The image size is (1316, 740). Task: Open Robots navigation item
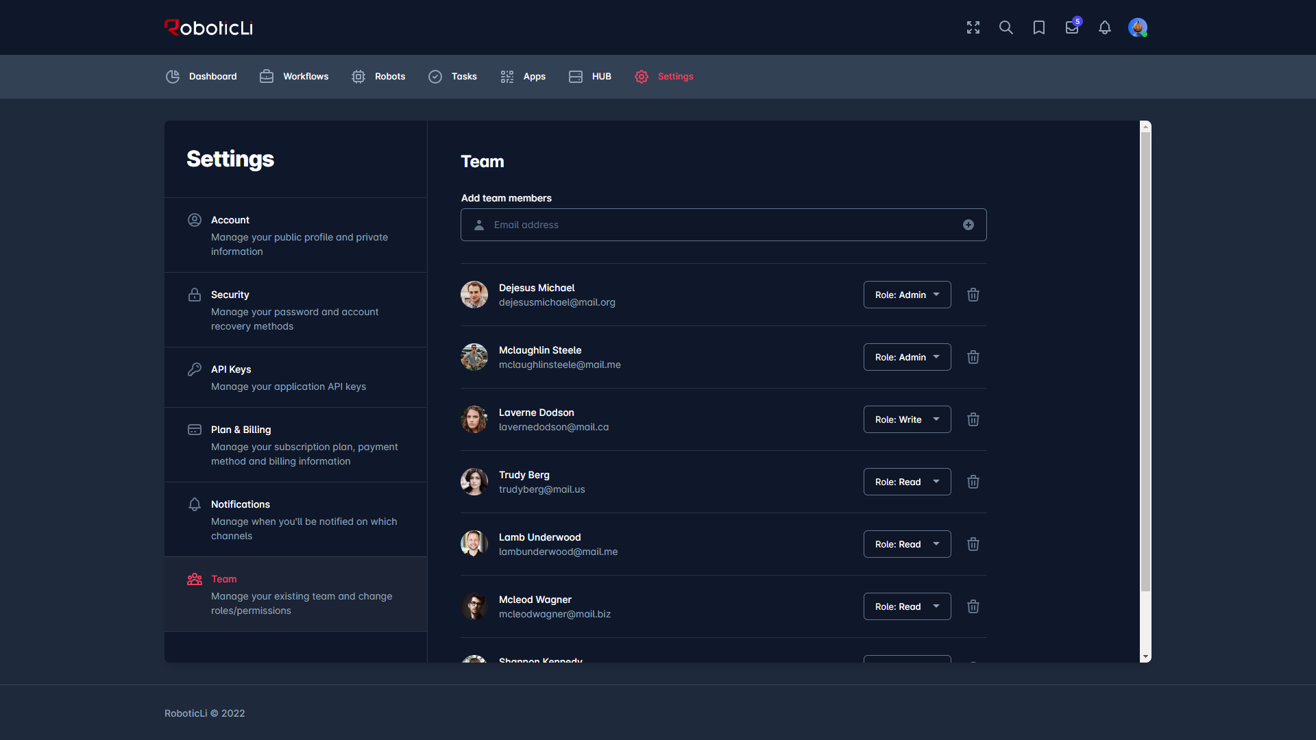[378, 77]
